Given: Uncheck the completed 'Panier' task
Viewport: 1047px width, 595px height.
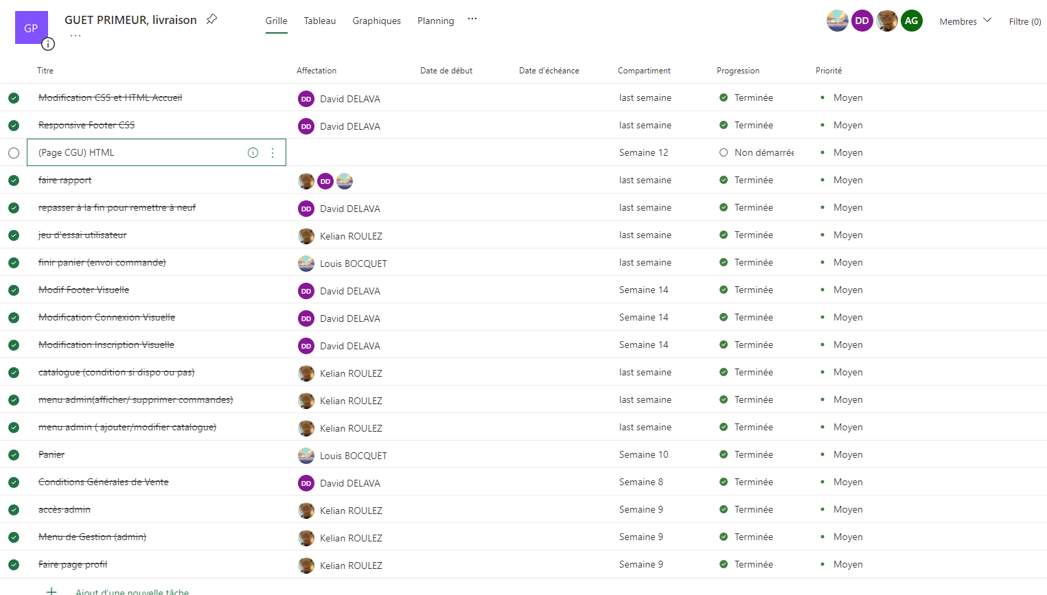Looking at the screenshot, I should coord(14,454).
